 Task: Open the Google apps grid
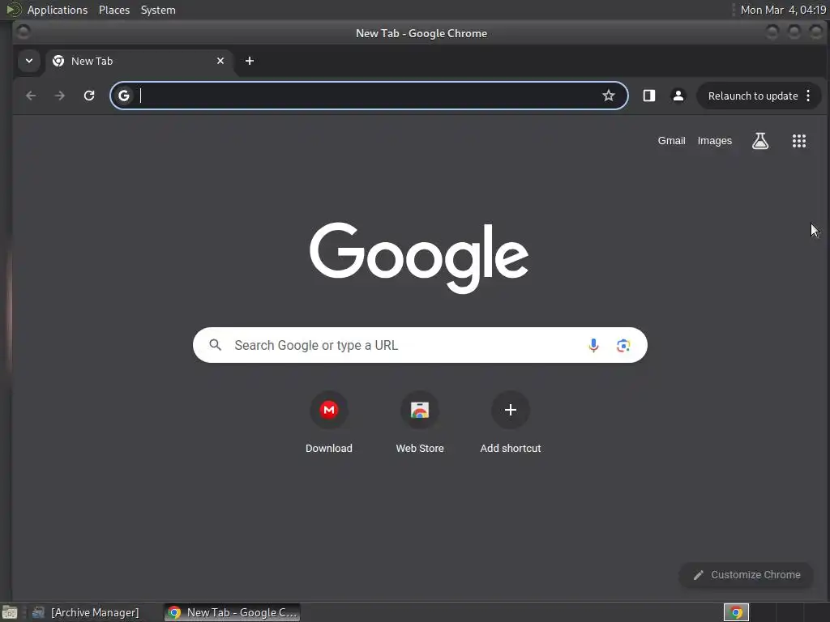(799, 141)
